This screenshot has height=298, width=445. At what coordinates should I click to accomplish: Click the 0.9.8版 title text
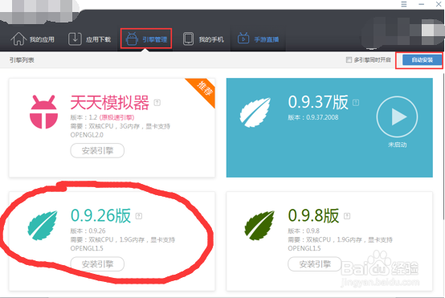tap(313, 216)
